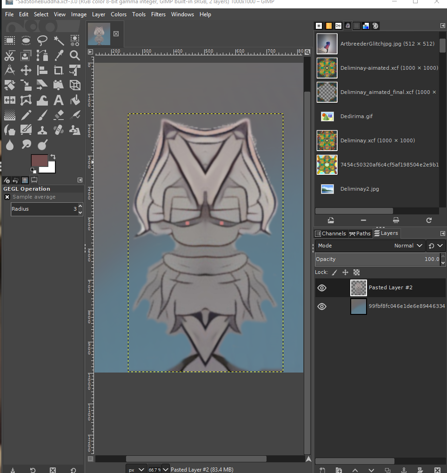Open the Layers dock tab menu arrow
This screenshot has width=447, height=473.
click(442, 233)
